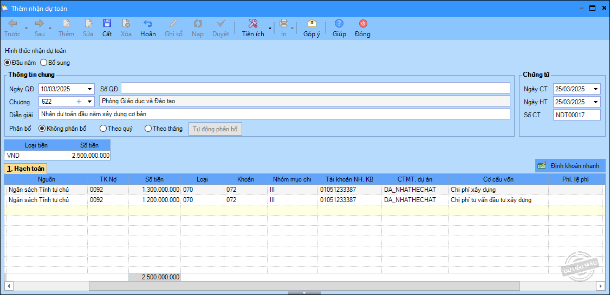
Task: Click the horizontal scrollbar of the grid
Action: (303, 285)
